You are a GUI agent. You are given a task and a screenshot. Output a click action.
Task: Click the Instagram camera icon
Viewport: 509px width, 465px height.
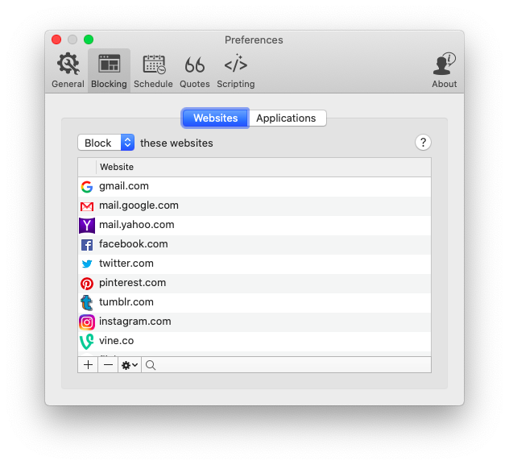click(87, 322)
